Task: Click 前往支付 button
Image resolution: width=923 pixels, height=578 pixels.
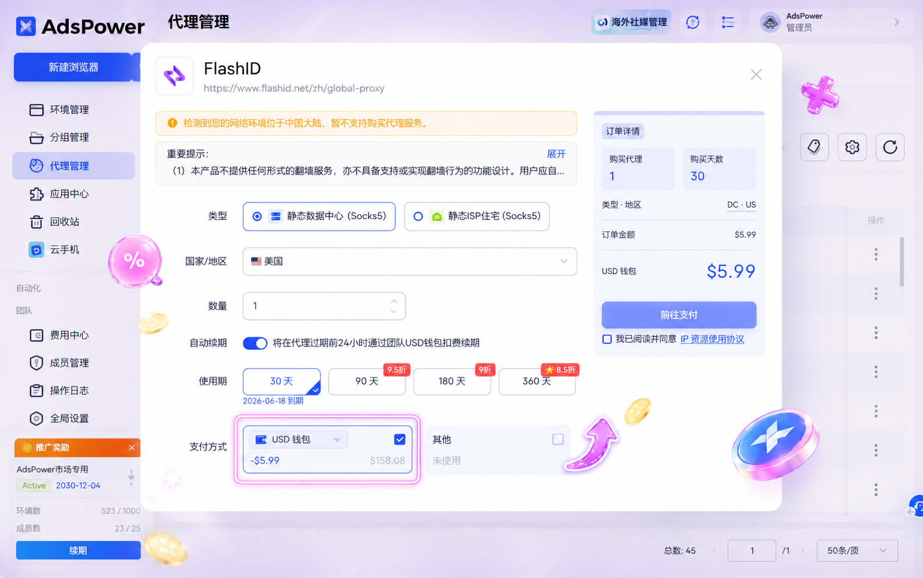Action: 679,315
